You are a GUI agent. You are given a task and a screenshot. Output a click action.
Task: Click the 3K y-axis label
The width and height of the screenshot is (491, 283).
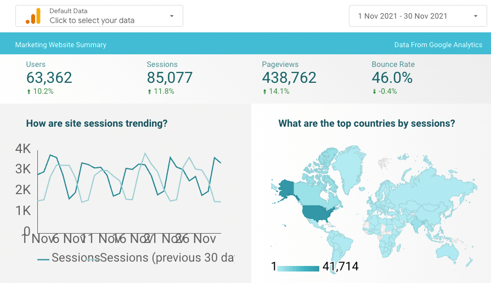click(x=23, y=169)
